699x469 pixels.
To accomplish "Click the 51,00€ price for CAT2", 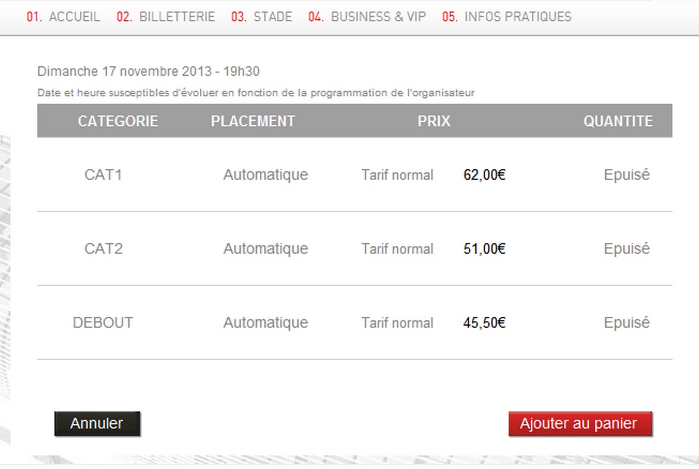I will pos(484,249).
